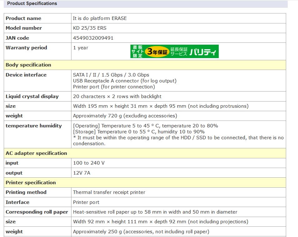
Task: Click 'Printer specification' section header
Action: (x=145, y=183)
